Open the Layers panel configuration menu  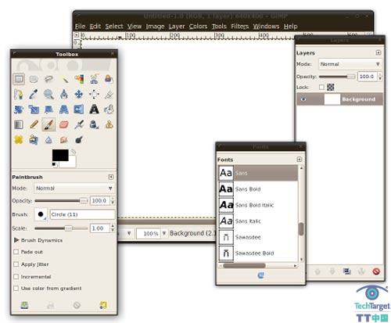tap(378, 52)
